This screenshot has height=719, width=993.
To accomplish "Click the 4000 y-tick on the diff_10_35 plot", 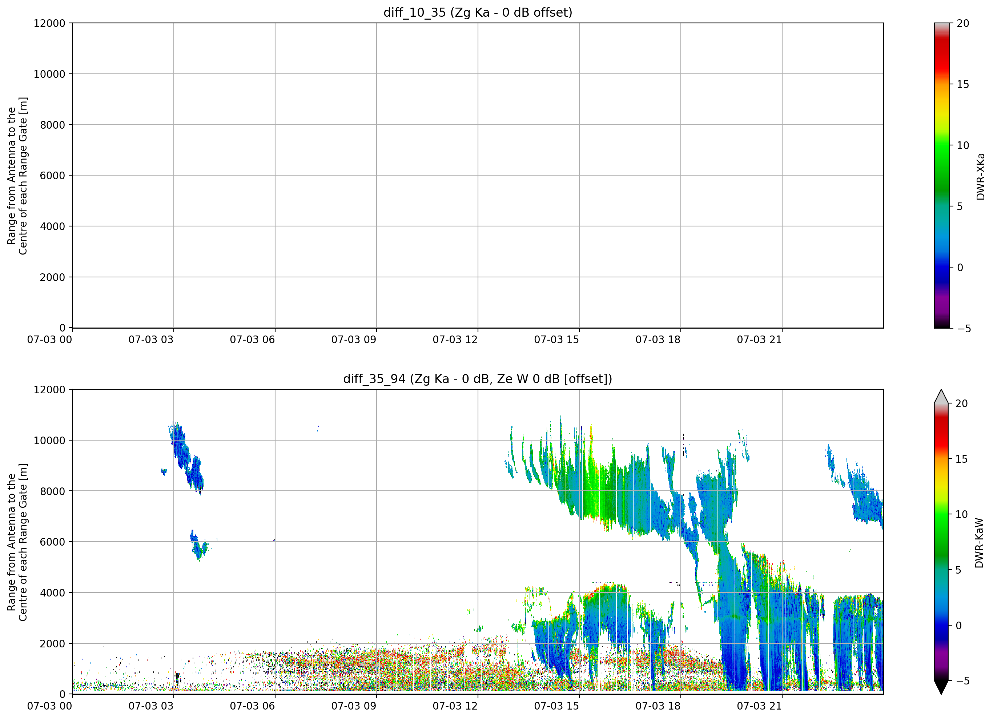I will click(53, 226).
